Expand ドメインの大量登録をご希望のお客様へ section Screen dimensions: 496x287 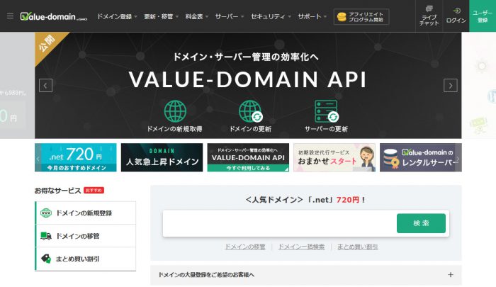[306, 275]
